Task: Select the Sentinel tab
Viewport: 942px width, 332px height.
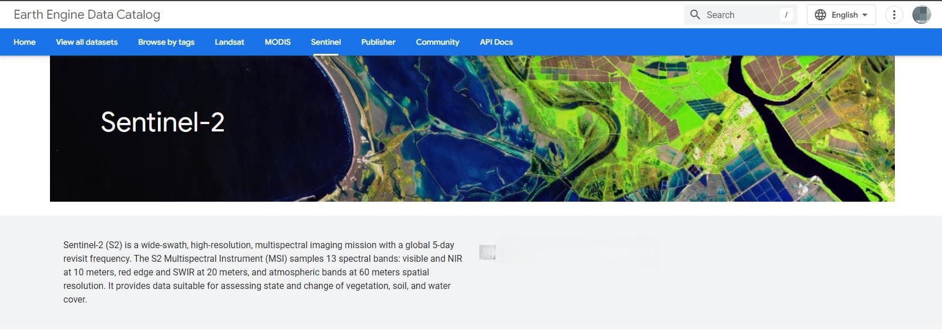Action: click(326, 42)
